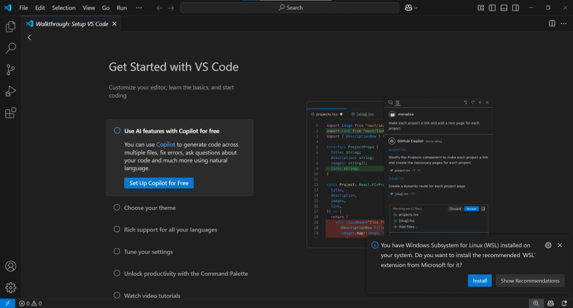This screenshot has width=573, height=308.
Task: Dismiss the WSL notification
Action: 560,245
